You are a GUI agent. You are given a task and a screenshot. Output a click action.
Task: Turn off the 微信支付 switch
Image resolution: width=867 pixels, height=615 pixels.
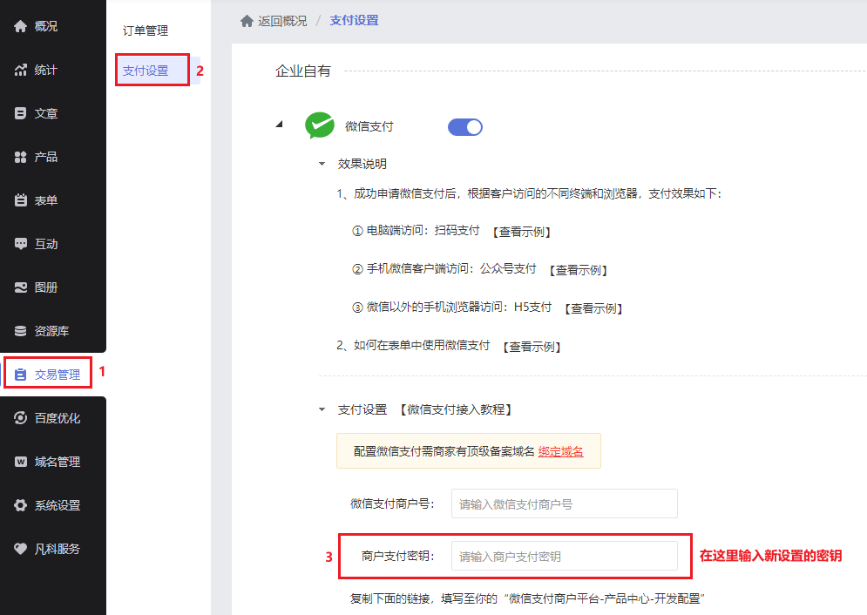465,127
